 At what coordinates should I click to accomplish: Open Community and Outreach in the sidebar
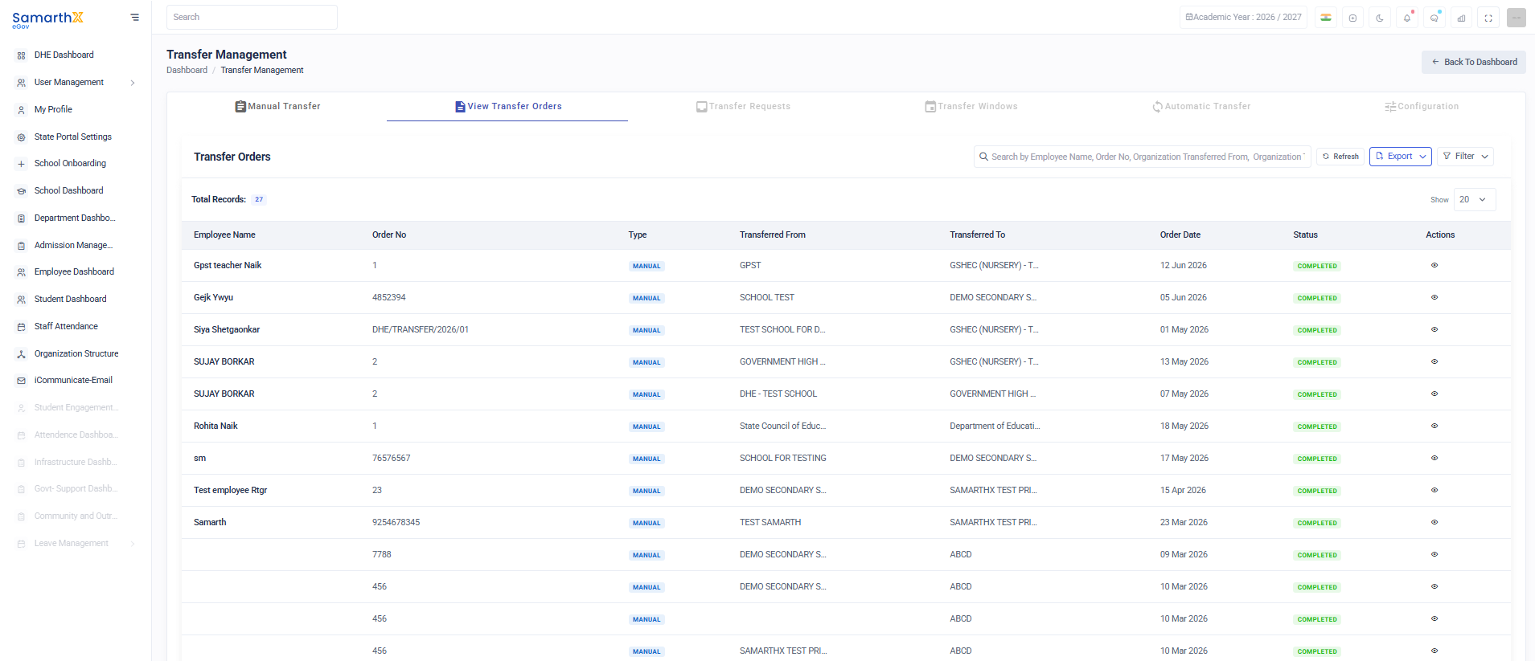(76, 516)
